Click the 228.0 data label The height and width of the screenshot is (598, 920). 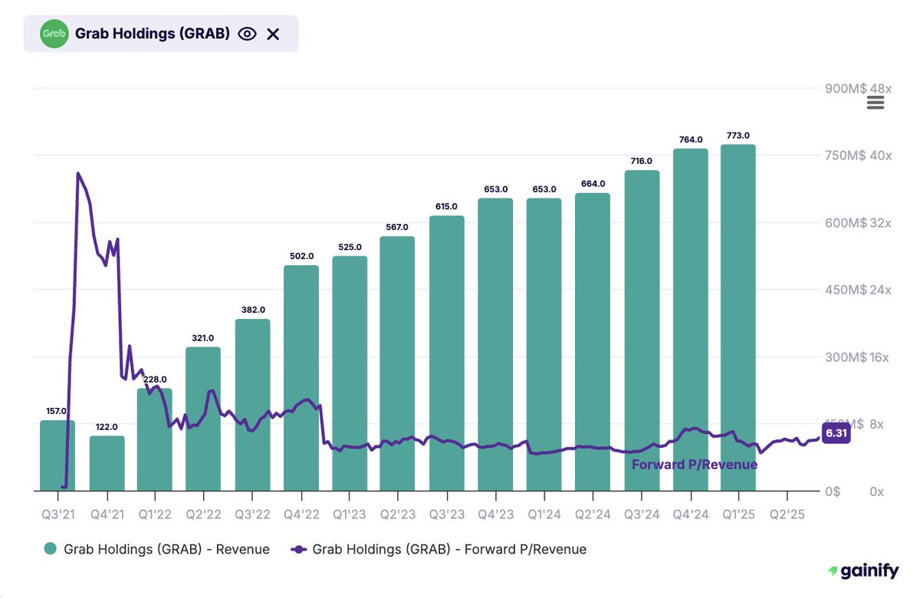155,379
